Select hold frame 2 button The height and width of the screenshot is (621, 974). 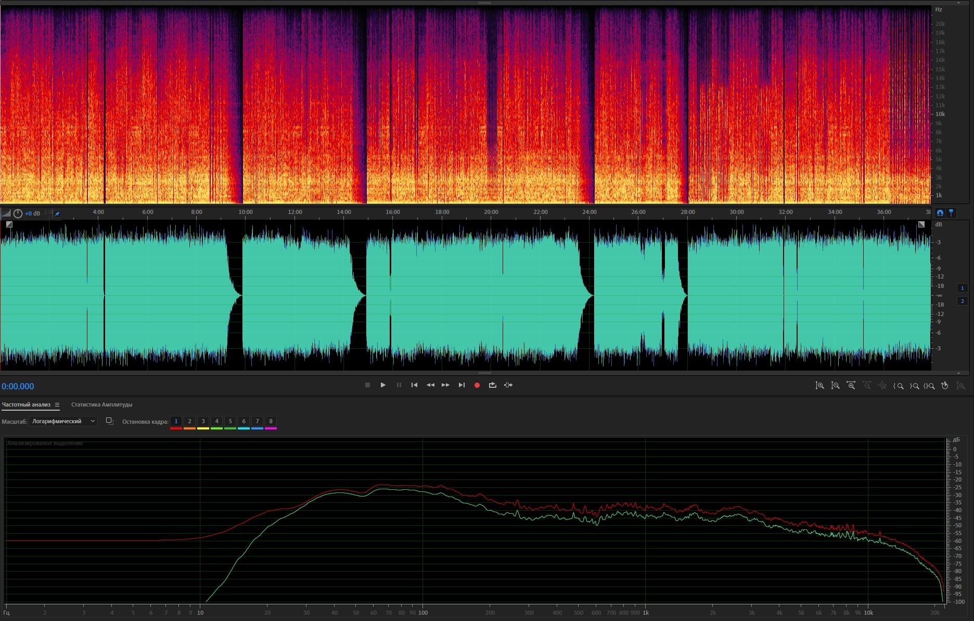pyautogui.click(x=189, y=421)
